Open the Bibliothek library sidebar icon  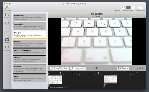click(x=7, y=15)
